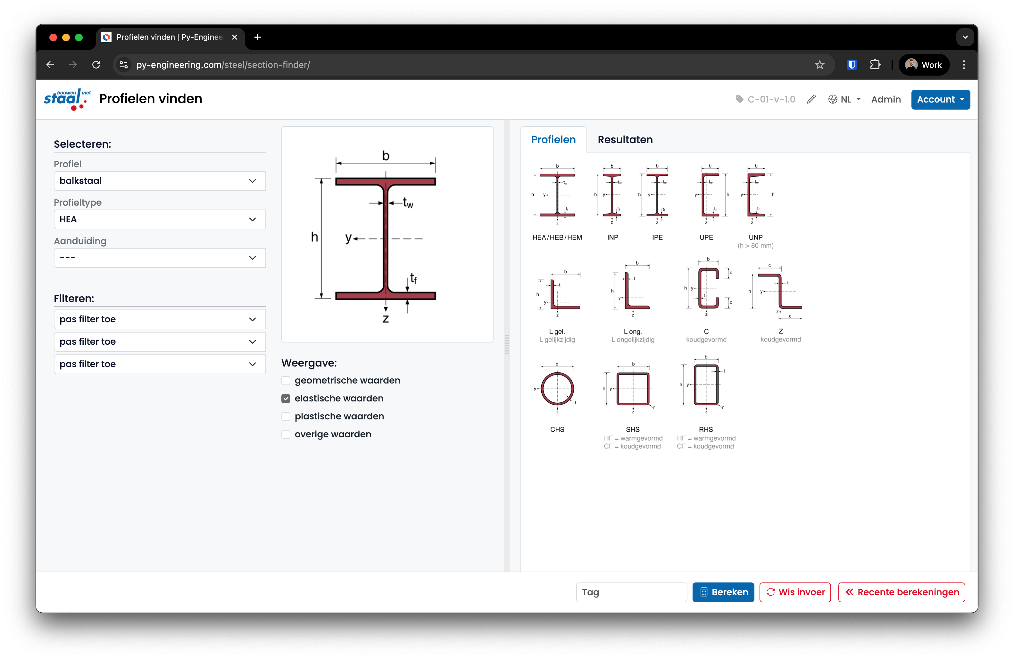Image resolution: width=1014 pixels, height=660 pixels.
Task: Enable geometrische waarden checkbox
Action: 286,380
